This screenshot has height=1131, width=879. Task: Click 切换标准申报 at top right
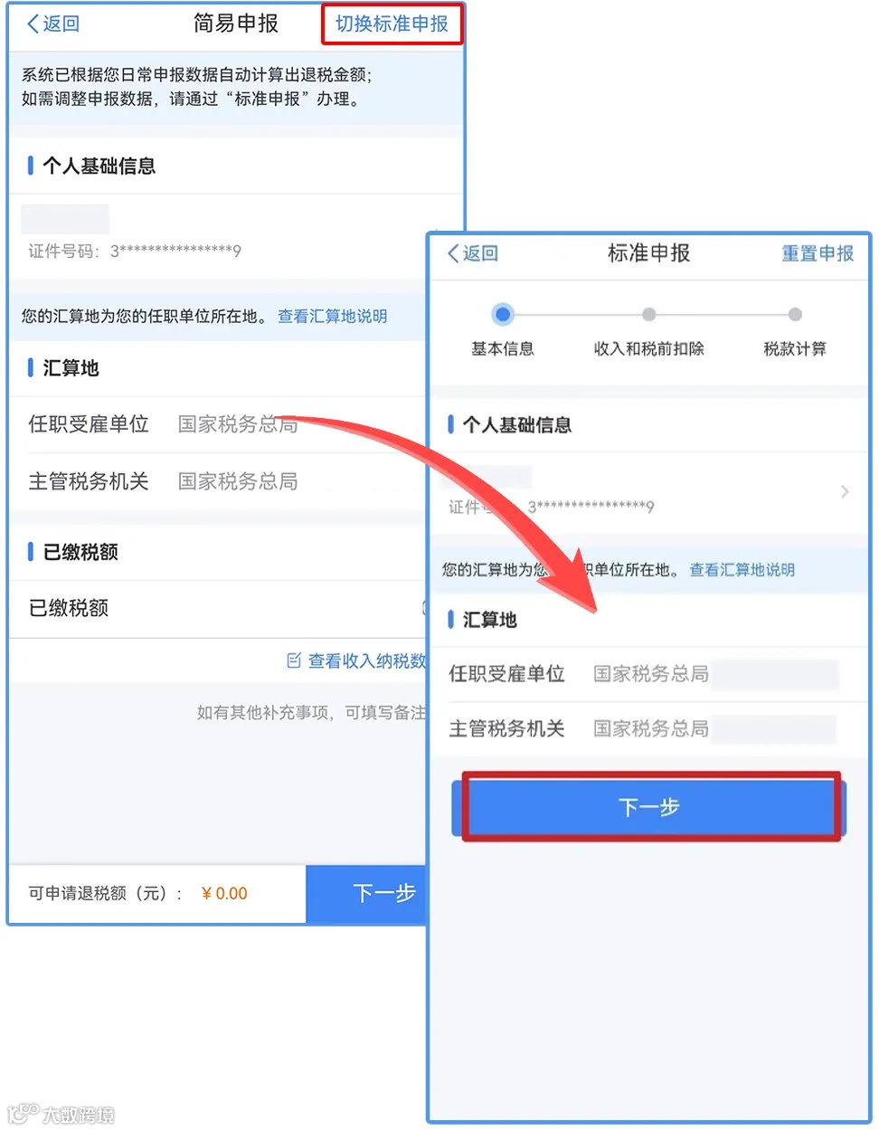[392, 24]
